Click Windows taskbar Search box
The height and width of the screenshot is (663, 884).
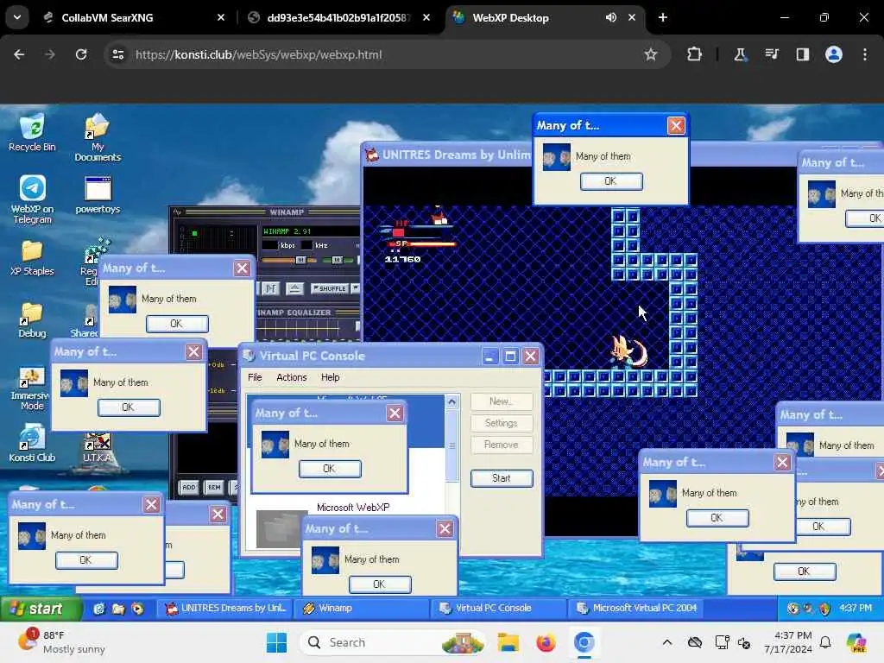pos(393,642)
